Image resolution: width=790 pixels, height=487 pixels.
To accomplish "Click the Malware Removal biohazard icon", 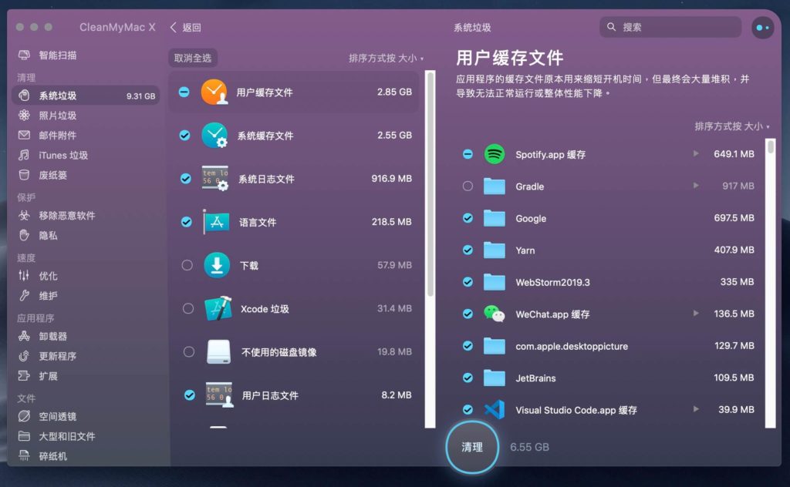I will coord(24,215).
